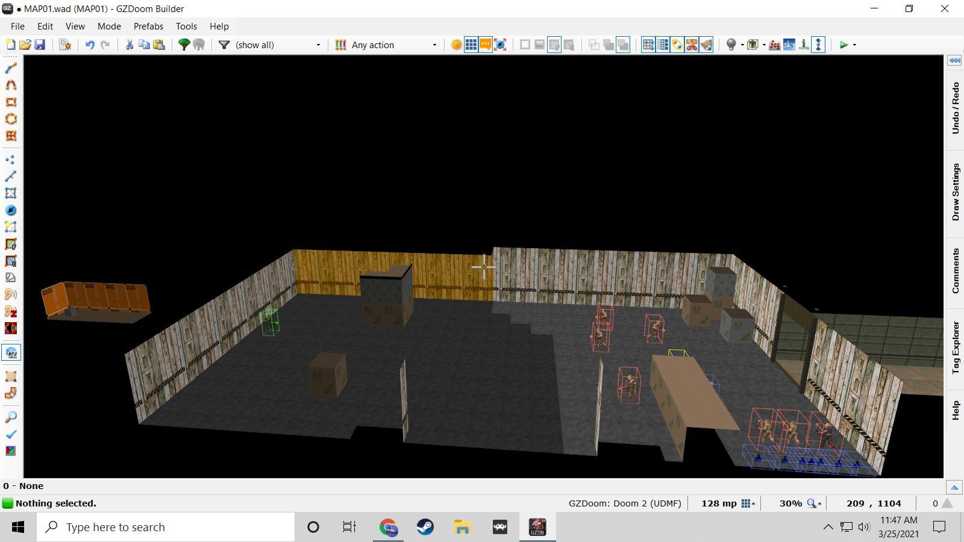Click the warnings triangle in the status bar

pos(947,503)
